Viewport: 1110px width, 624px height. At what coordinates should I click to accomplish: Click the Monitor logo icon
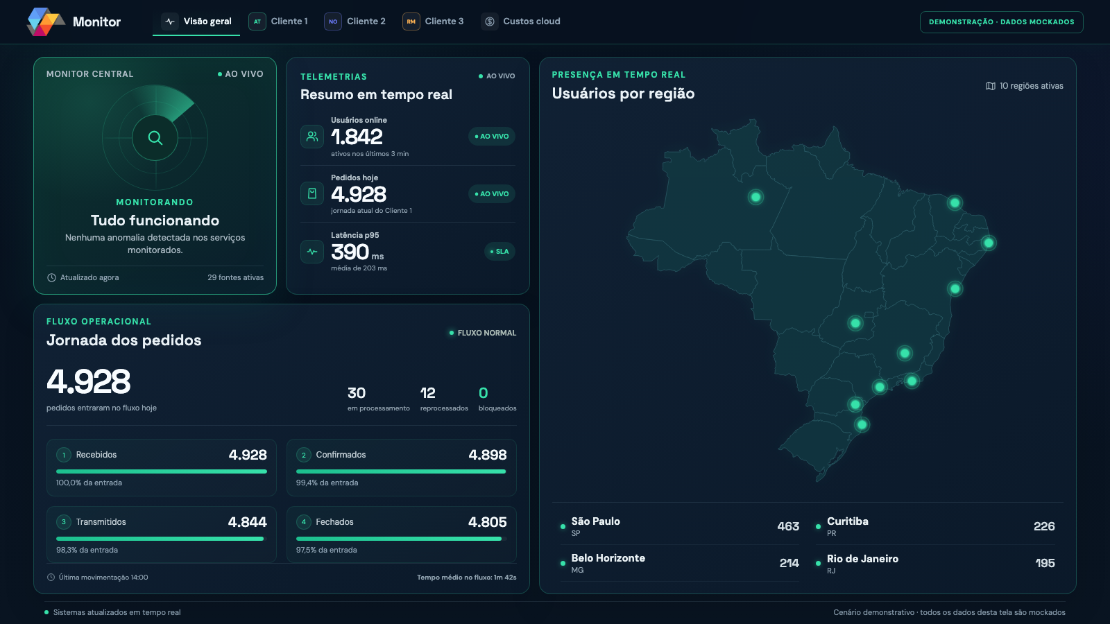[46, 21]
